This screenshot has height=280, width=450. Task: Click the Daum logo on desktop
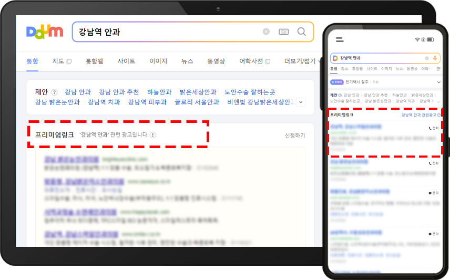(x=45, y=32)
